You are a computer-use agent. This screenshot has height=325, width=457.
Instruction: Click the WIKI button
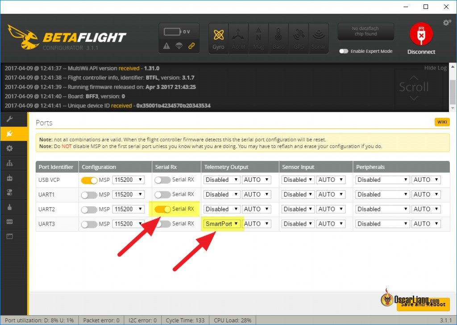[x=442, y=122]
